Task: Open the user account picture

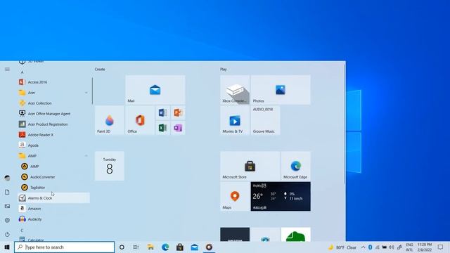Action: [7, 178]
